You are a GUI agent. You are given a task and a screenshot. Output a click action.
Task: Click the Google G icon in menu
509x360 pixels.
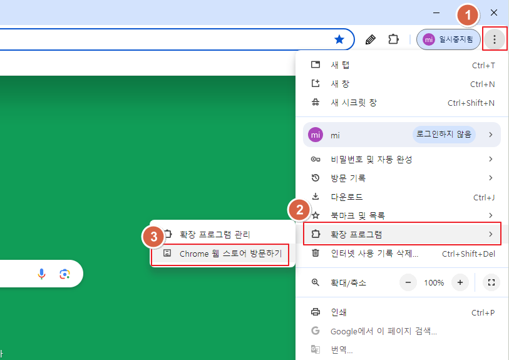click(x=315, y=331)
